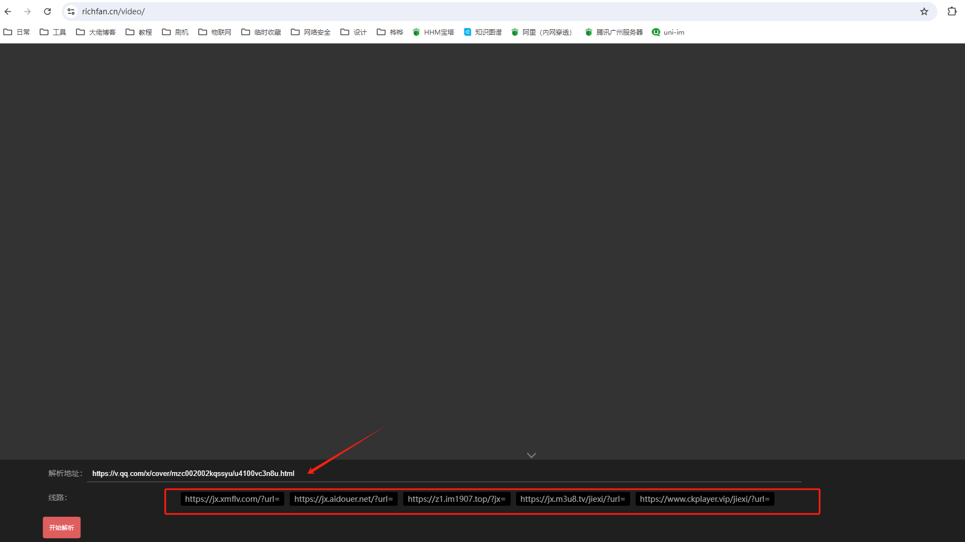Open the HHM宝塔 bookmark
The image size is (965, 542).
point(433,32)
